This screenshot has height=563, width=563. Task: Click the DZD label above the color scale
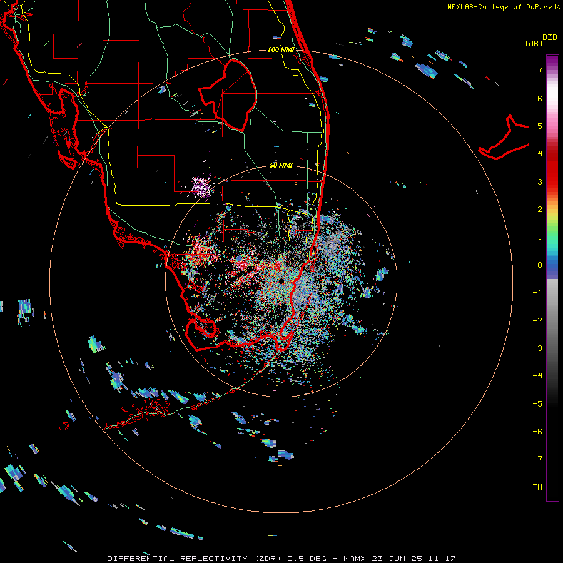pos(550,38)
